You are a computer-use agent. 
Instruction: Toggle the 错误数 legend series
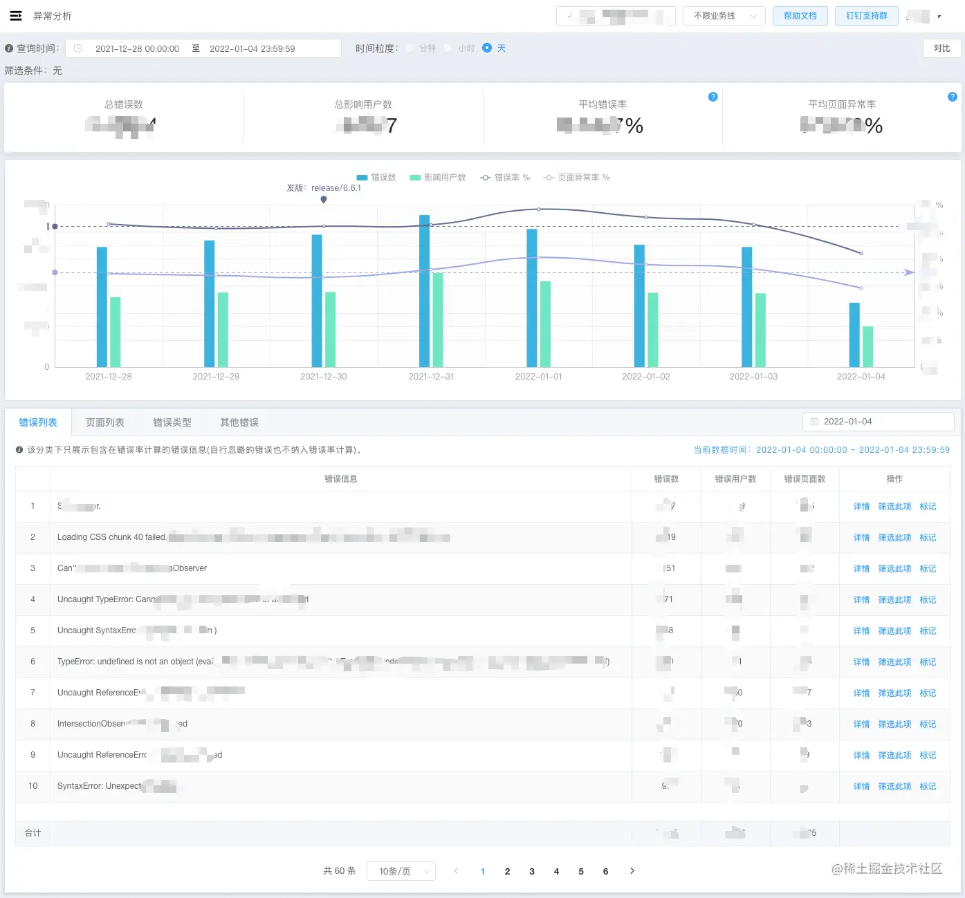pos(376,178)
